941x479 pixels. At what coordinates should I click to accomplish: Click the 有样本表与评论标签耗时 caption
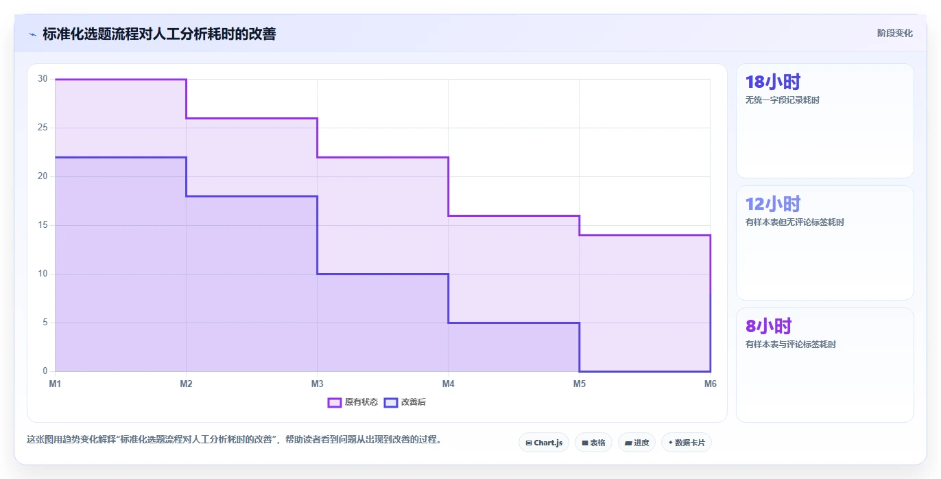click(791, 344)
